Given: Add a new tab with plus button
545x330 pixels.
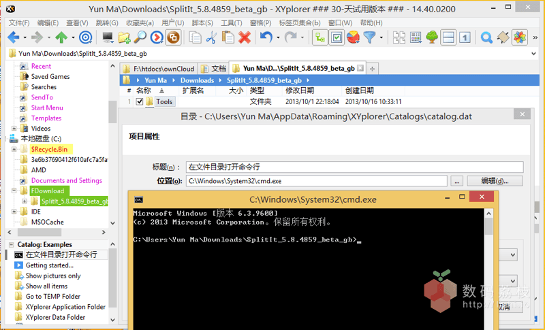Looking at the screenshot, I should click(x=372, y=69).
